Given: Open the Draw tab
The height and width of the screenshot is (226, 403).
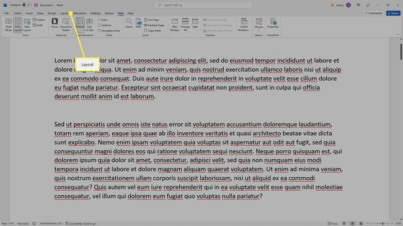Looking at the screenshot, I should tap(40, 13).
